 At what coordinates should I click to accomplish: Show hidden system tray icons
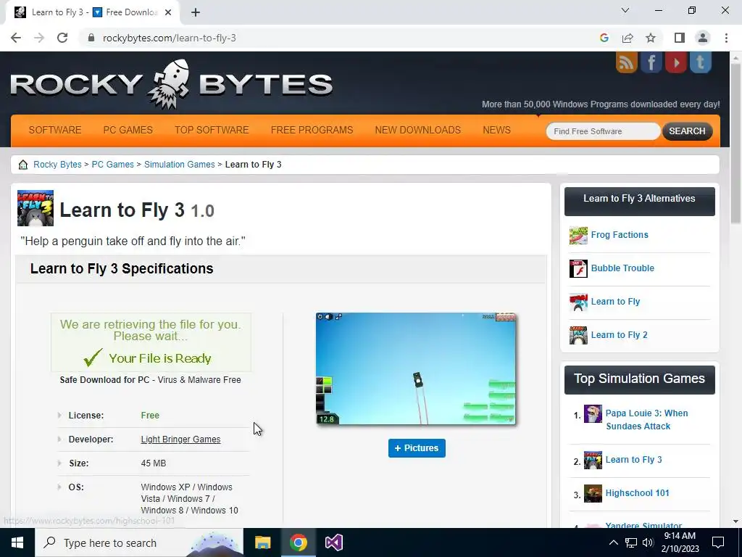613,542
